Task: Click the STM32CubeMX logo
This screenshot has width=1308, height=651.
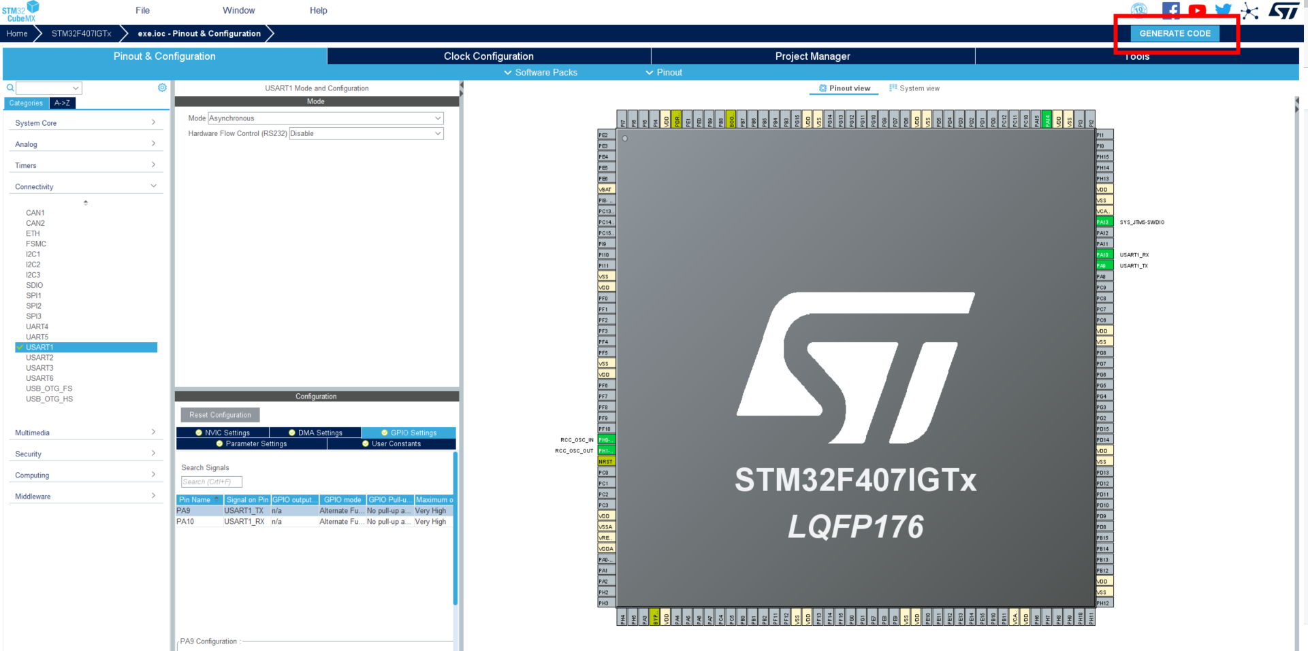Action: 20,12
